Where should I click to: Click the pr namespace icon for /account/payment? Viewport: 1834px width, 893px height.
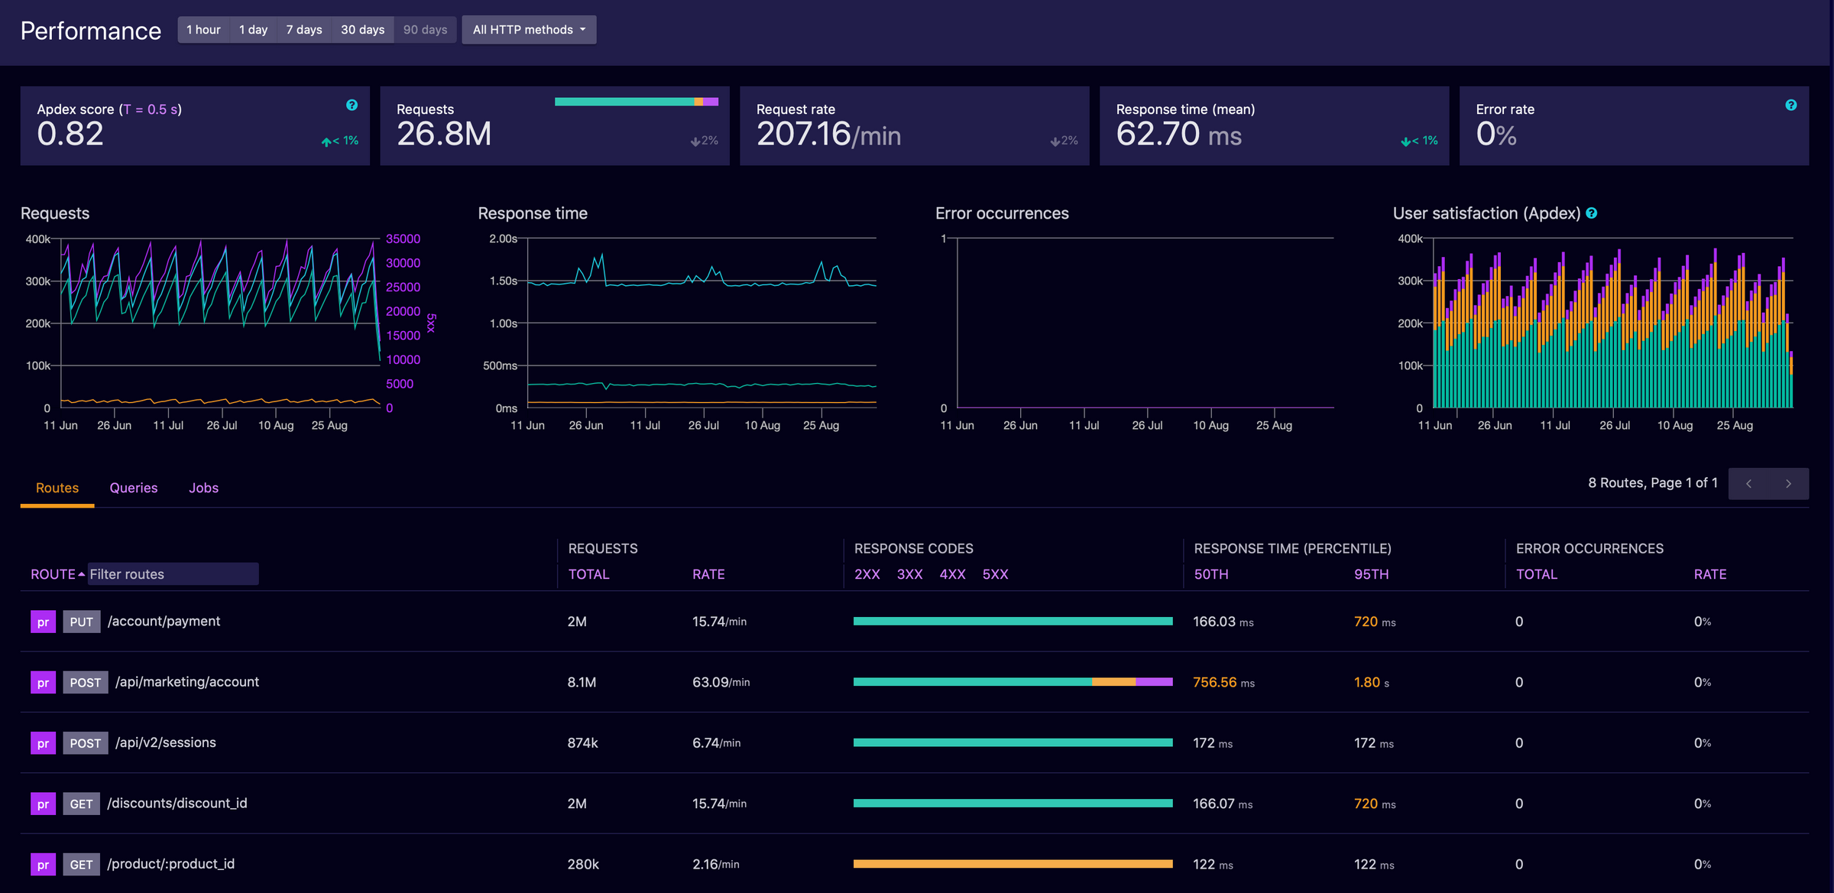[x=43, y=622]
